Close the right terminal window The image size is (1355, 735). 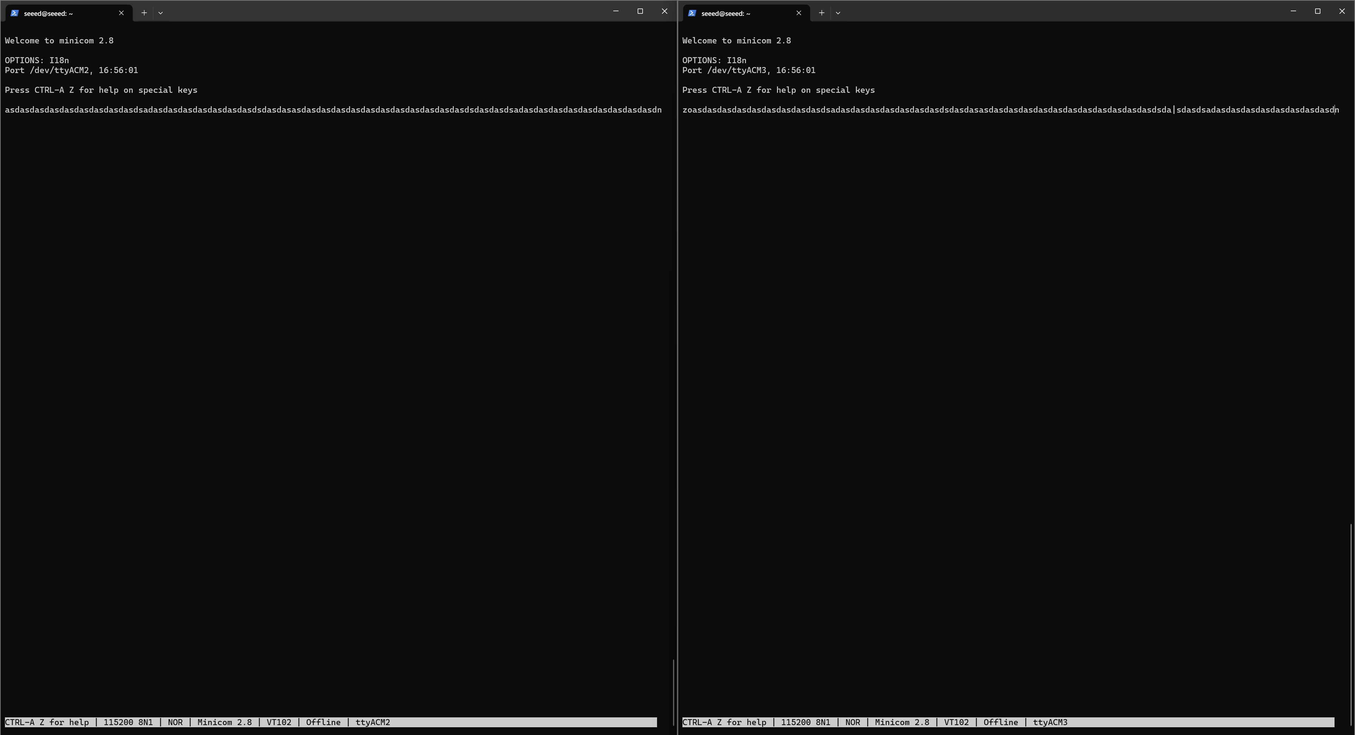click(1342, 11)
